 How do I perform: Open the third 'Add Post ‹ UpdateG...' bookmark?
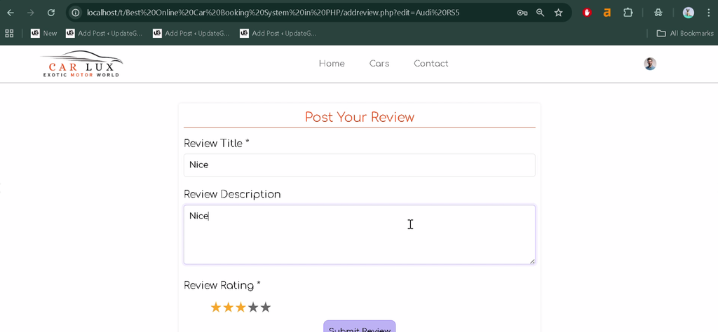(x=278, y=34)
